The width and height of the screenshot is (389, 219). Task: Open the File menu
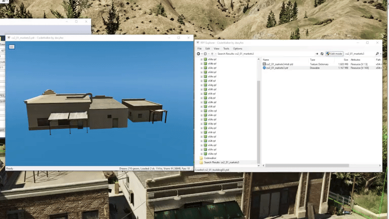tap(200, 49)
